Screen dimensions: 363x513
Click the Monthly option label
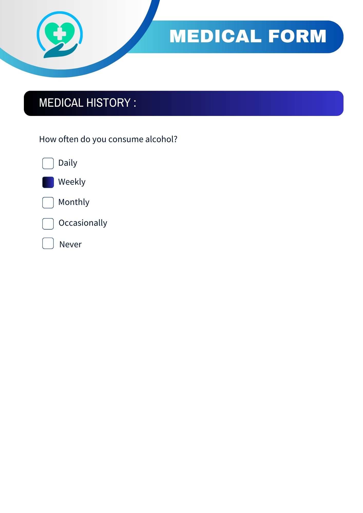(x=74, y=202)
